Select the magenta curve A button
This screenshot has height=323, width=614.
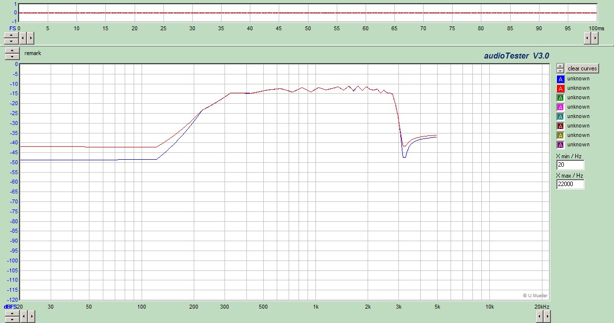(560, 107)
